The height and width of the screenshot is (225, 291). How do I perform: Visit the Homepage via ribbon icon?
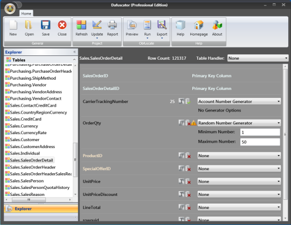coord(198,25)
